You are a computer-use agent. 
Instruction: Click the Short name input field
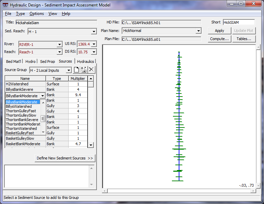tap(239, 22)
